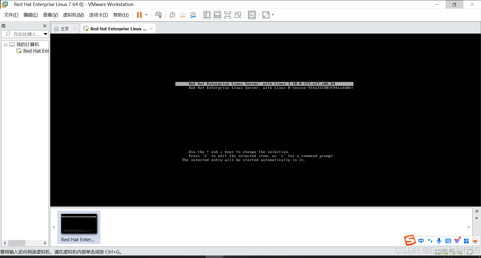Click the Sogou voice input microphone

pyautogui.click(x=439, y=241)
